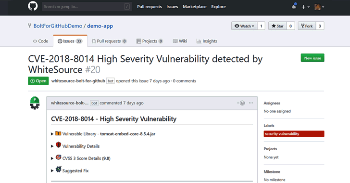Viewport: 350px width, 183px height.
Task: Open the BoltForGitHubDemo owner link
Action: [58, 26]
